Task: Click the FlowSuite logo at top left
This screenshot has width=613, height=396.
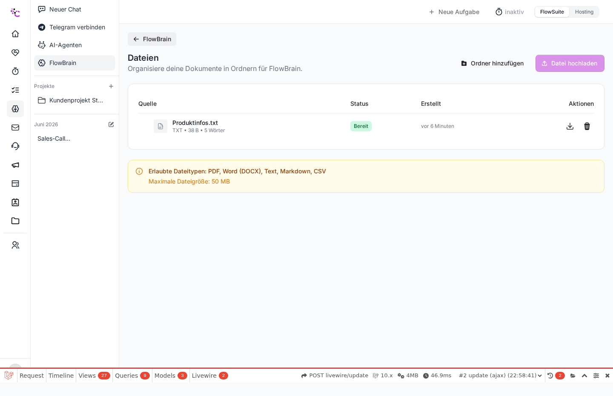Action: [x=15, y=12]
